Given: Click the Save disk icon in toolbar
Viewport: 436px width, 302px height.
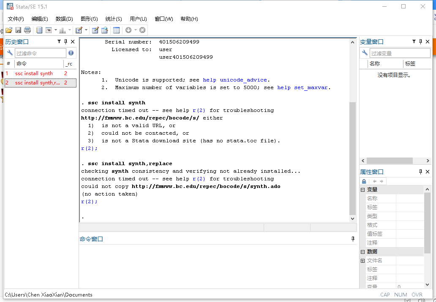Looking at the screenshot, I should click(x=18, y=30).
